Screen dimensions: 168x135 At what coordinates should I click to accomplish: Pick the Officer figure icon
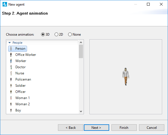(x=11, y=92)
